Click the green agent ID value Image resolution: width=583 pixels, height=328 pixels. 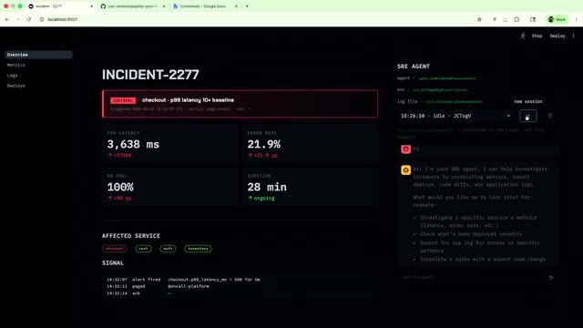click(x=447, y=78)
